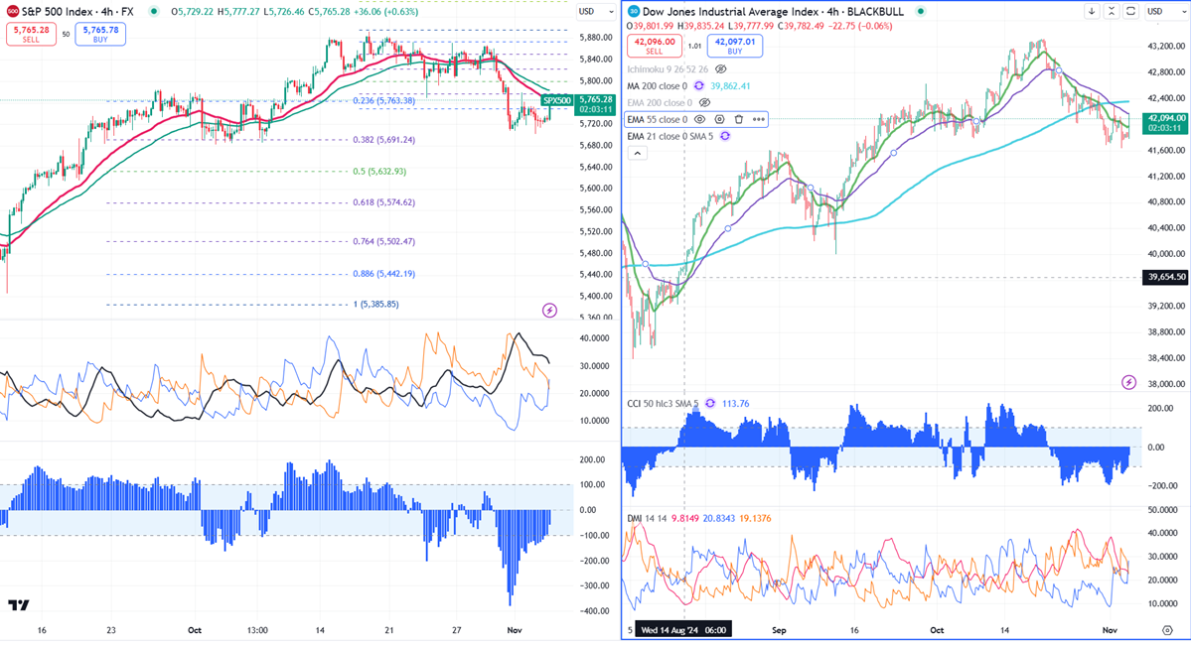Click the Dow Jones Industrial Average Index title
The width and height of the screenshot is (1191, 646).
[x=773, y=11]
